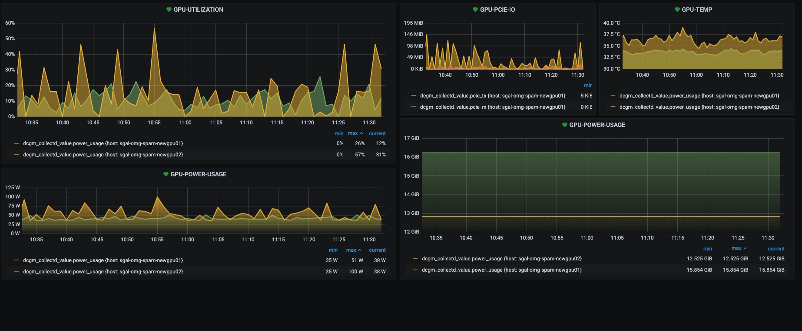Click heart icon of the GiB GPU-POWER-USAGE panel
The image size is (802, 331).
point(565,125)
